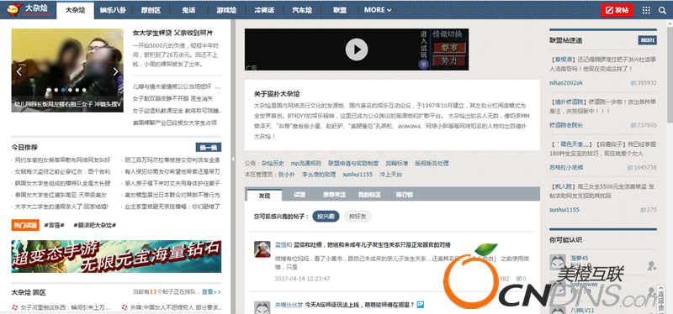This screenshot has height=314, width=673.
Task: Open headline 女大学生裸贷 父亲收到照片
Action: tap(173, 33)
